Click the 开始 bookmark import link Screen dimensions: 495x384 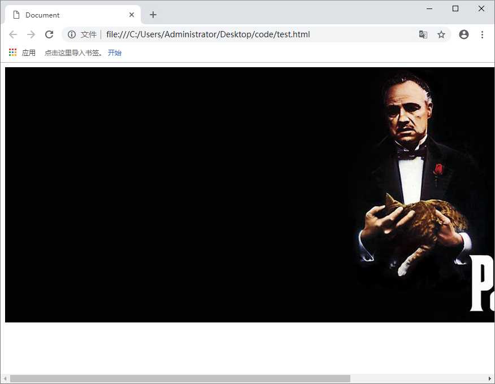[115, 53]
